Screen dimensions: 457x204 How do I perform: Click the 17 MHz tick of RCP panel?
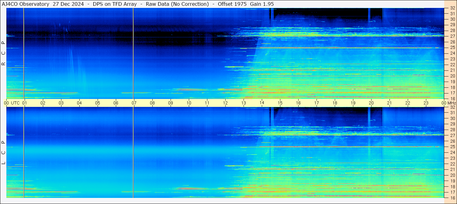[x=452, y=93]
